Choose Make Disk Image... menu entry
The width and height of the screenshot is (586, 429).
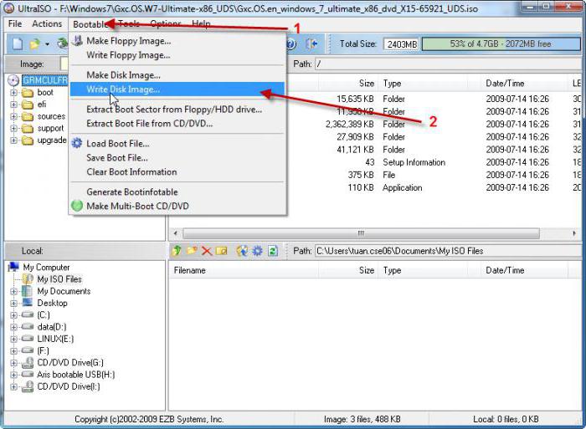click(177, 75)
